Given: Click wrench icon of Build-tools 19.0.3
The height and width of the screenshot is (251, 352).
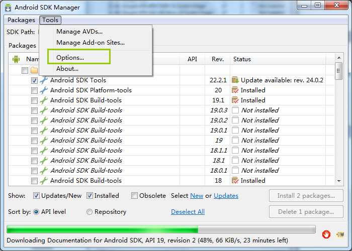Looking at the screenshot, I should 44,110.
